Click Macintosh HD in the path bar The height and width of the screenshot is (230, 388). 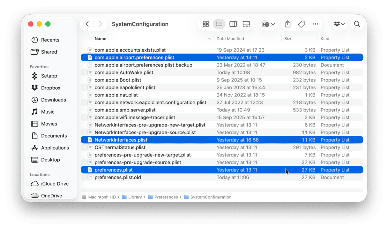point(99,197)
